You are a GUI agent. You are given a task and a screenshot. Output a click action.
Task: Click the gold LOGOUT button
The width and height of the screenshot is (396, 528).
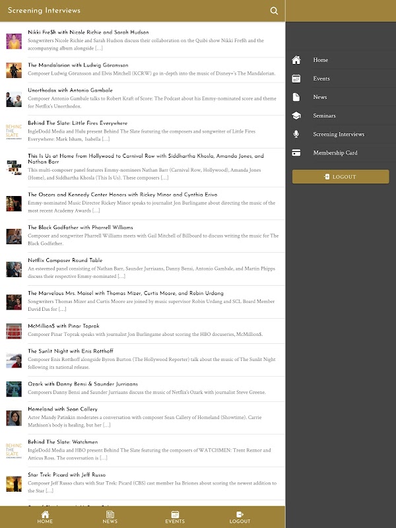point(341,176)
